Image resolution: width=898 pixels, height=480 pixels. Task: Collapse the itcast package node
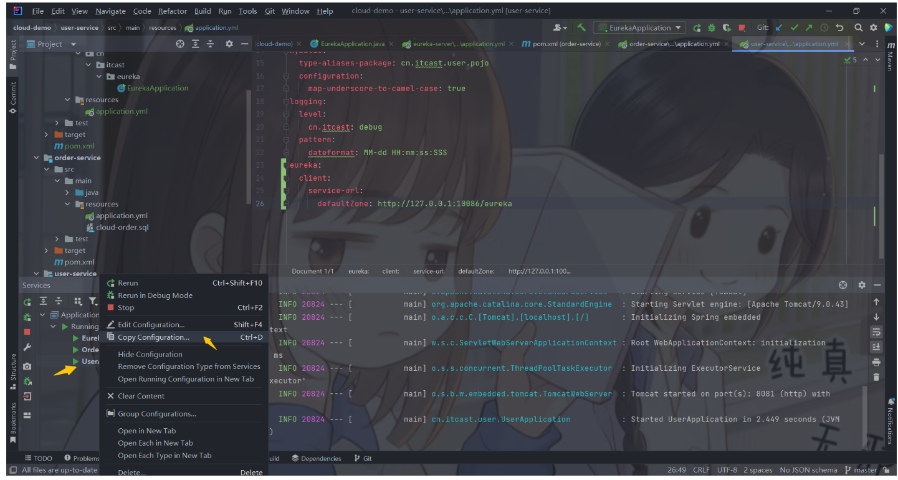pos(89,65)
